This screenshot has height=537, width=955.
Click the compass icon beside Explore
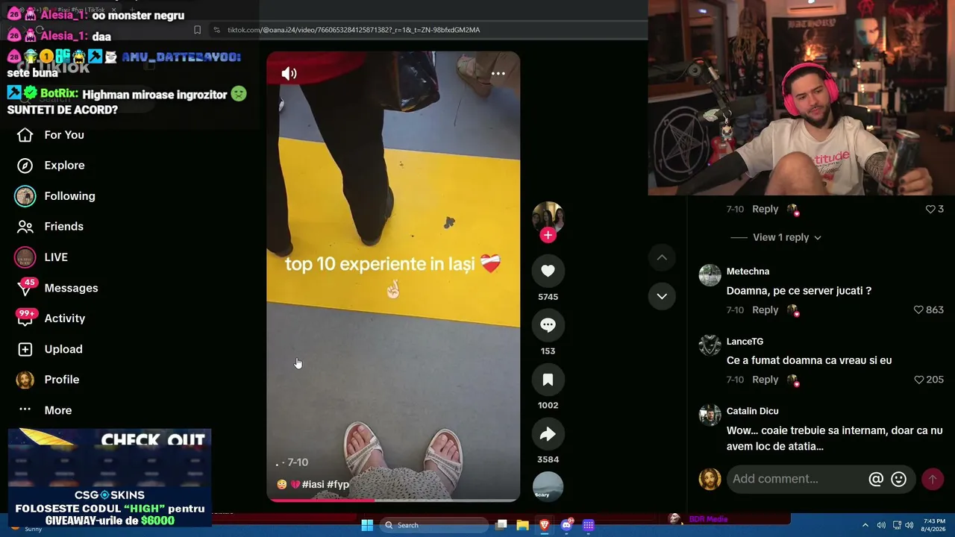tap(25, 166)
